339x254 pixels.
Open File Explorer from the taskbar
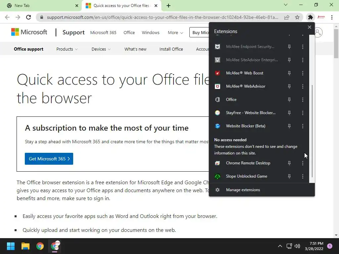tap(25, 246)
